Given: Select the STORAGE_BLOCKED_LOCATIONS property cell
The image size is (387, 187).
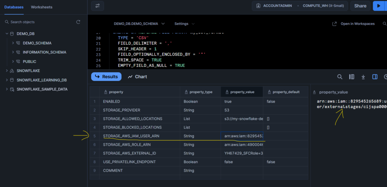Looking at the screenshot, I should click(140, 127).
